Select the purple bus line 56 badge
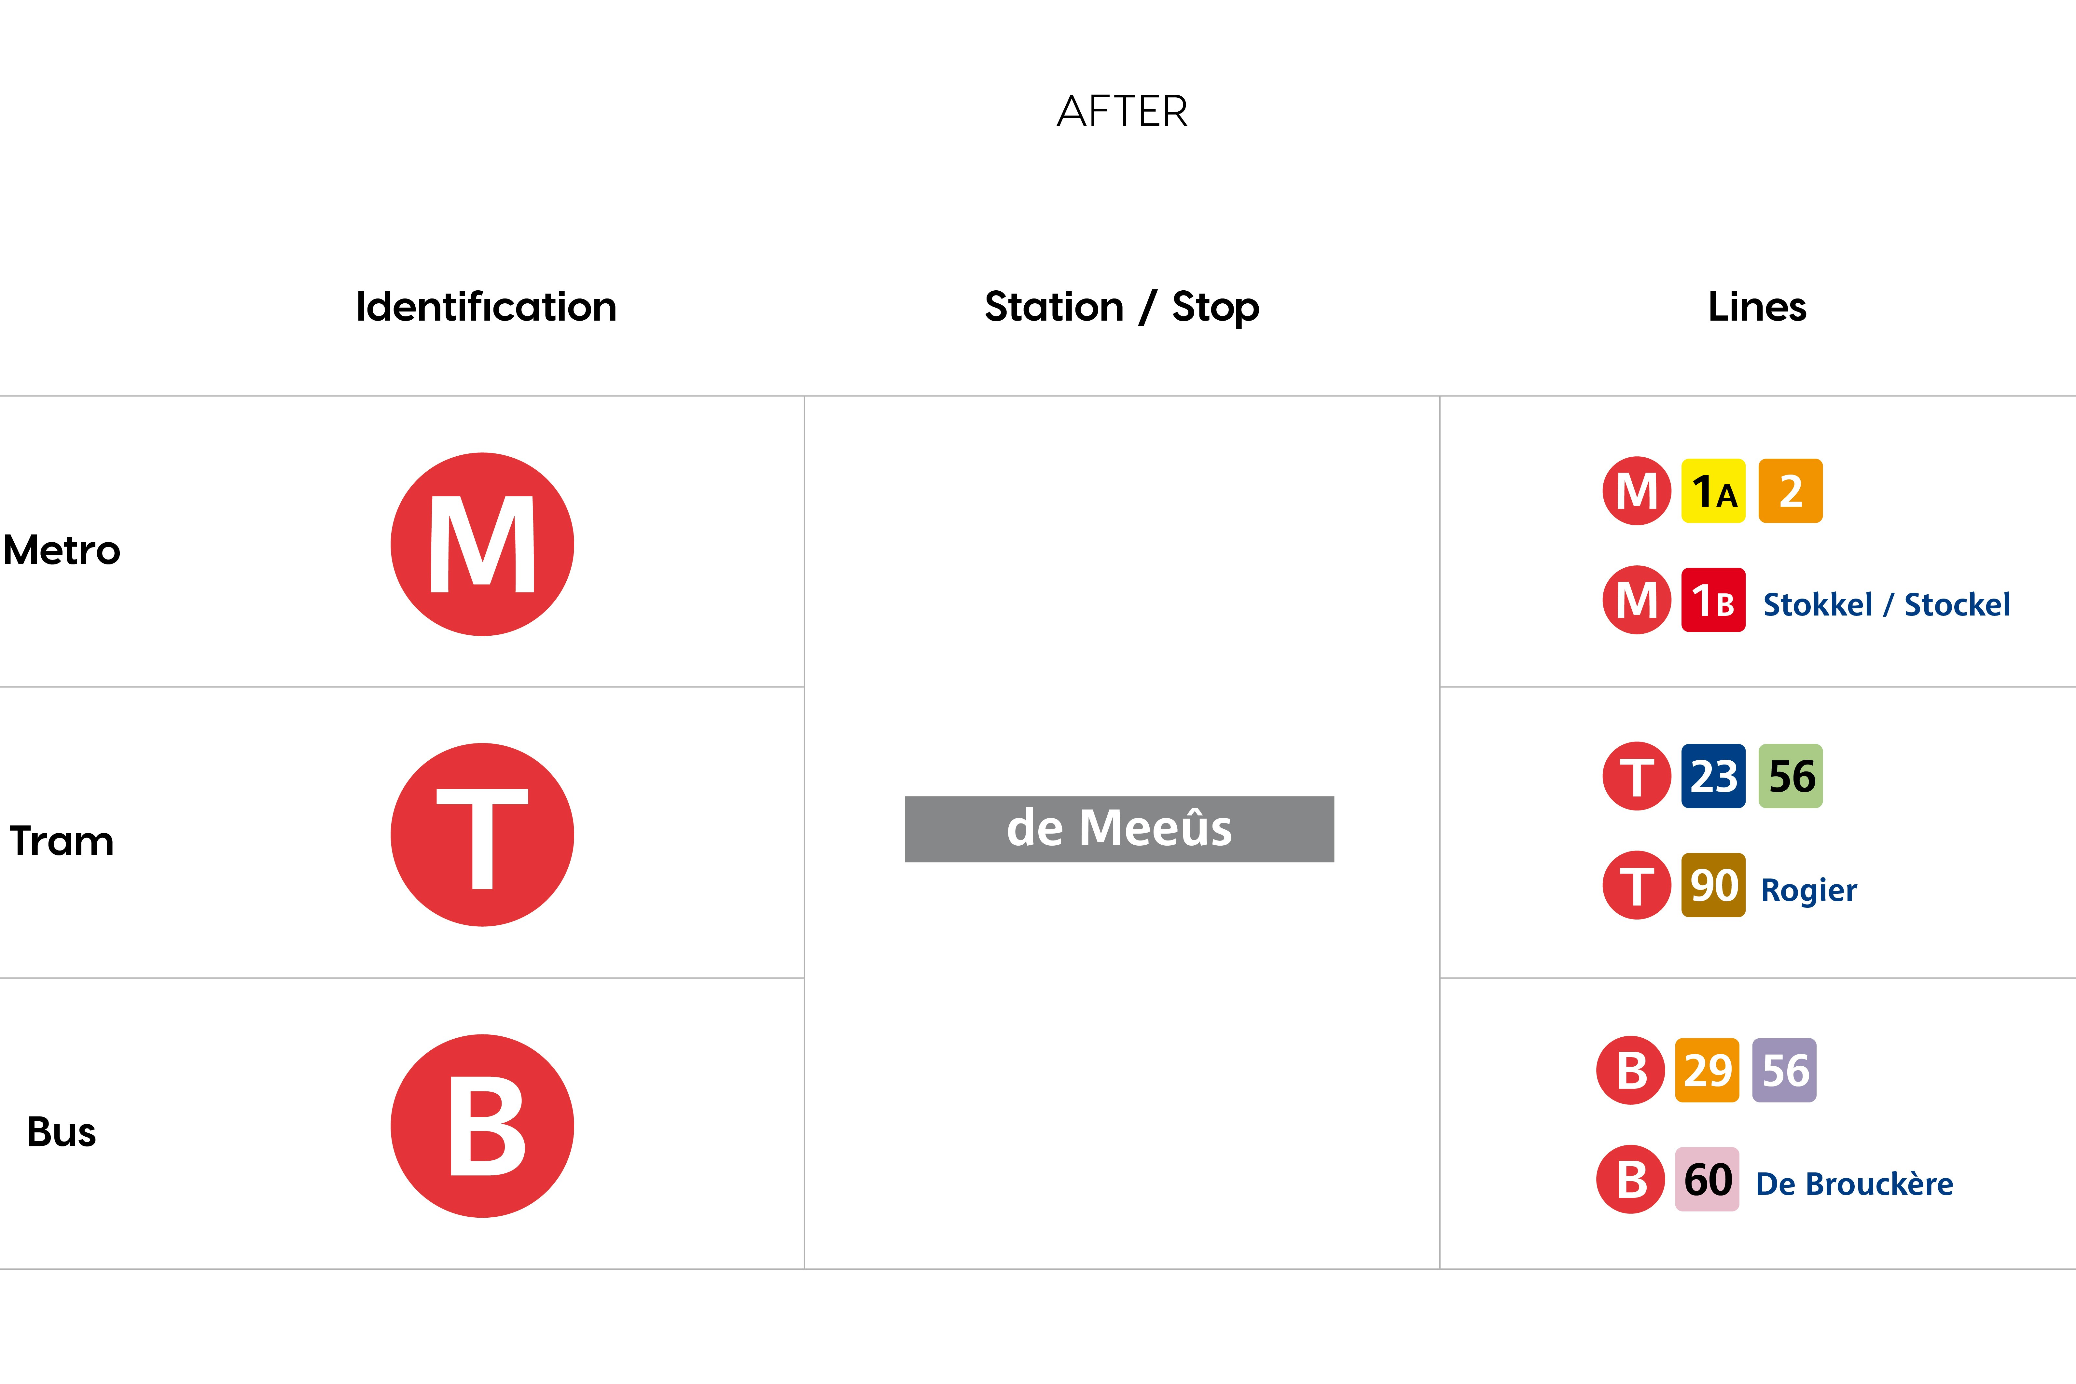 (x=1784, y=1070)
